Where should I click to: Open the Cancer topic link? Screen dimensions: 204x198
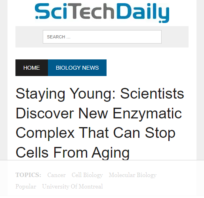[x=57, y=175]
